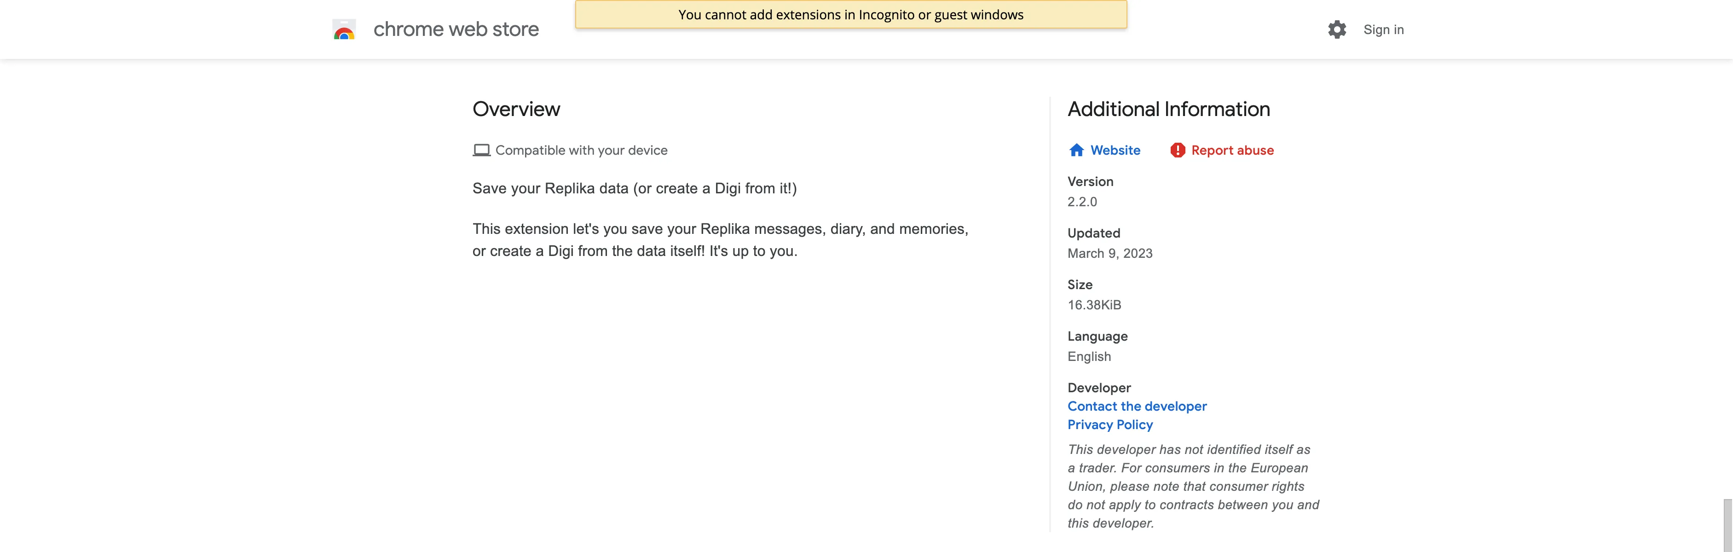The image size is (1733, 552).
Task: Click the trader disclaimer italic text
Action: 1193,486
